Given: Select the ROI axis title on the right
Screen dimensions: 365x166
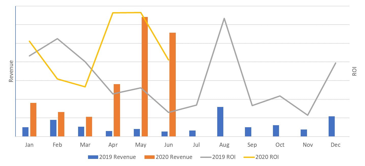Looking at the screenshot, I should pos(354,71).
